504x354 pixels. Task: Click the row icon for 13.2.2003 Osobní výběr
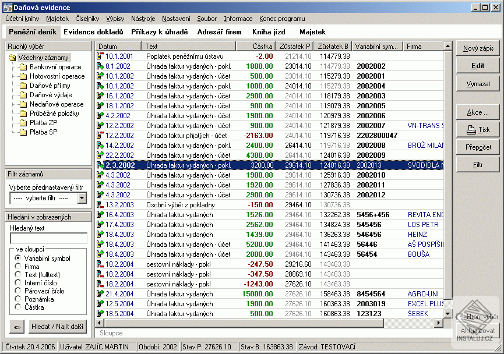(x=100, y=205)
